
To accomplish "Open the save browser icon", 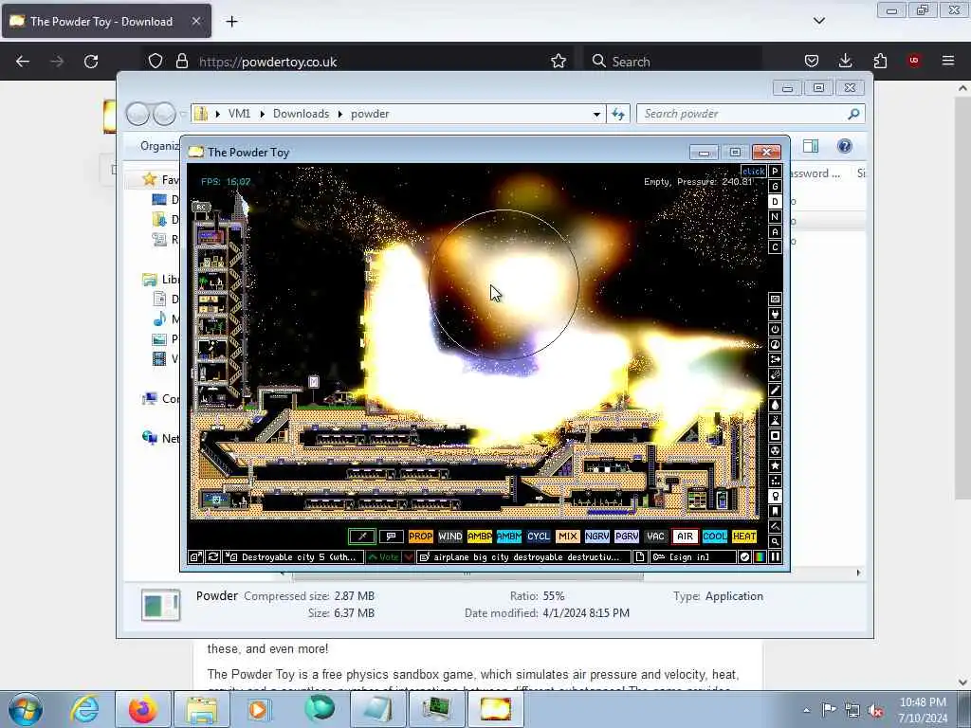I will pos(195,557).
